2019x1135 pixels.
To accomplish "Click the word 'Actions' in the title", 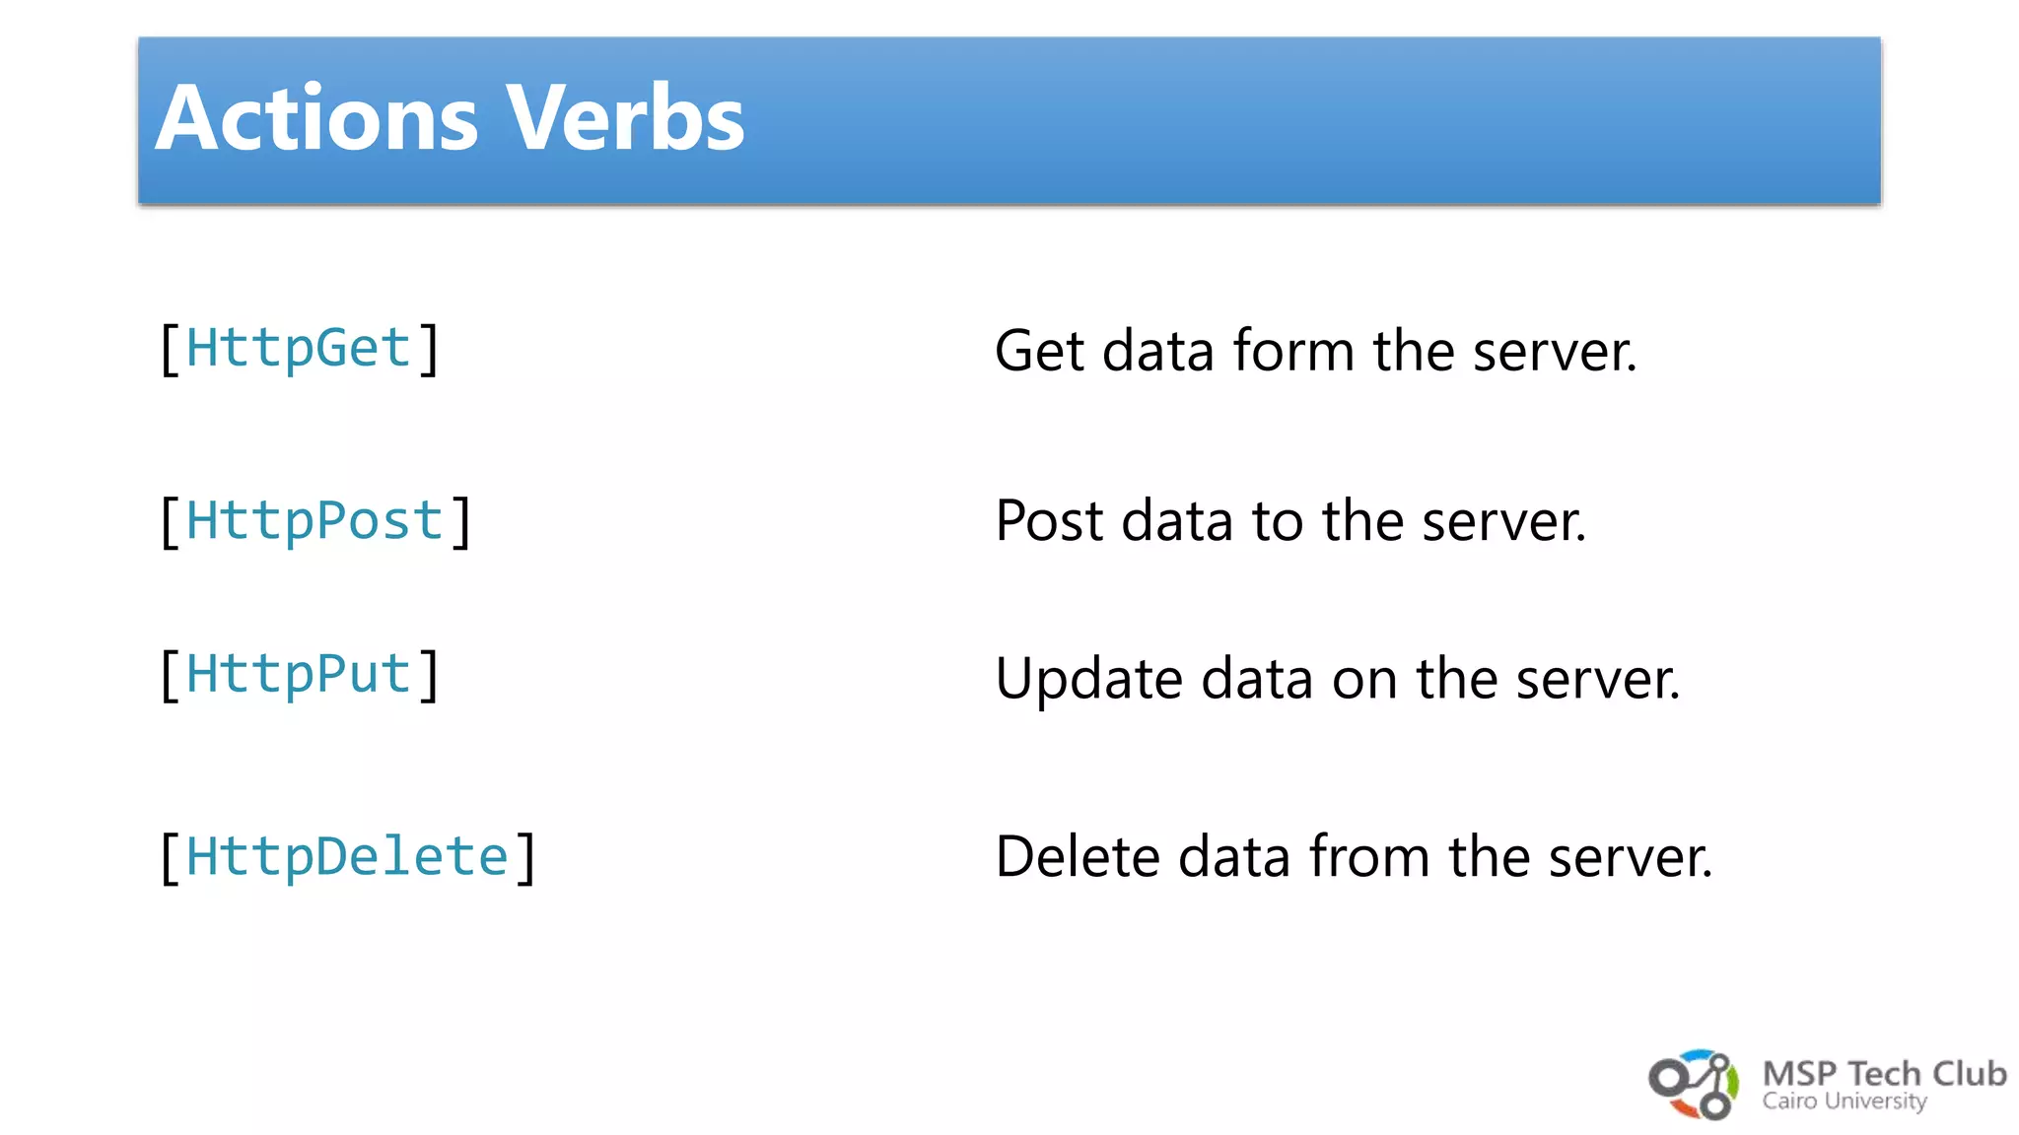I will [316, 118].
